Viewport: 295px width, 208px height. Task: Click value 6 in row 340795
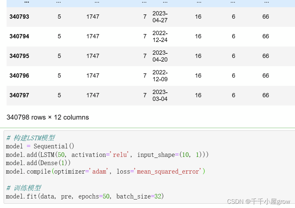[x=234, y=56]
